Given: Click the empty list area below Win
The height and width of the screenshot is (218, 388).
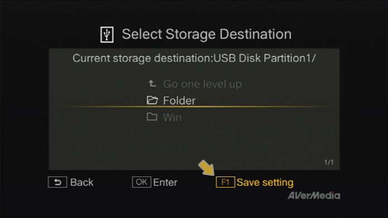Looking at the screenshot, I should pyautogui.click(x=194, y=144).
